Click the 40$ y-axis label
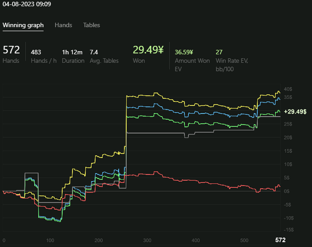Viewport: 312px width, 247px height. [x=288, y=89]
